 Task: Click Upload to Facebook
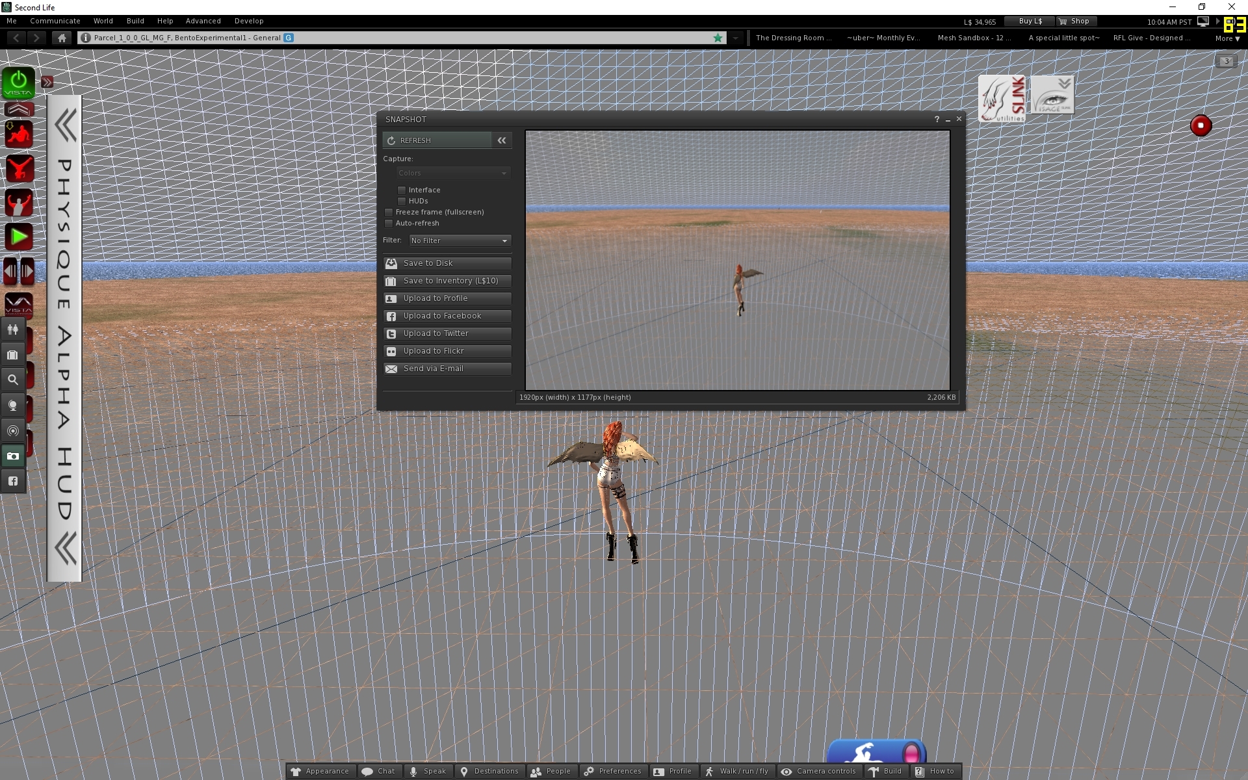point(447,316)
